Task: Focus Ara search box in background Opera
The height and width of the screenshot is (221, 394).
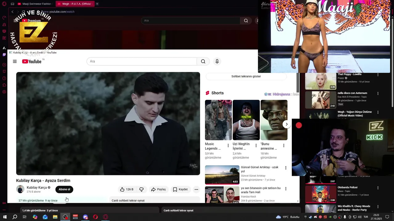Action: pyautogui.click(x=191, y=21)
